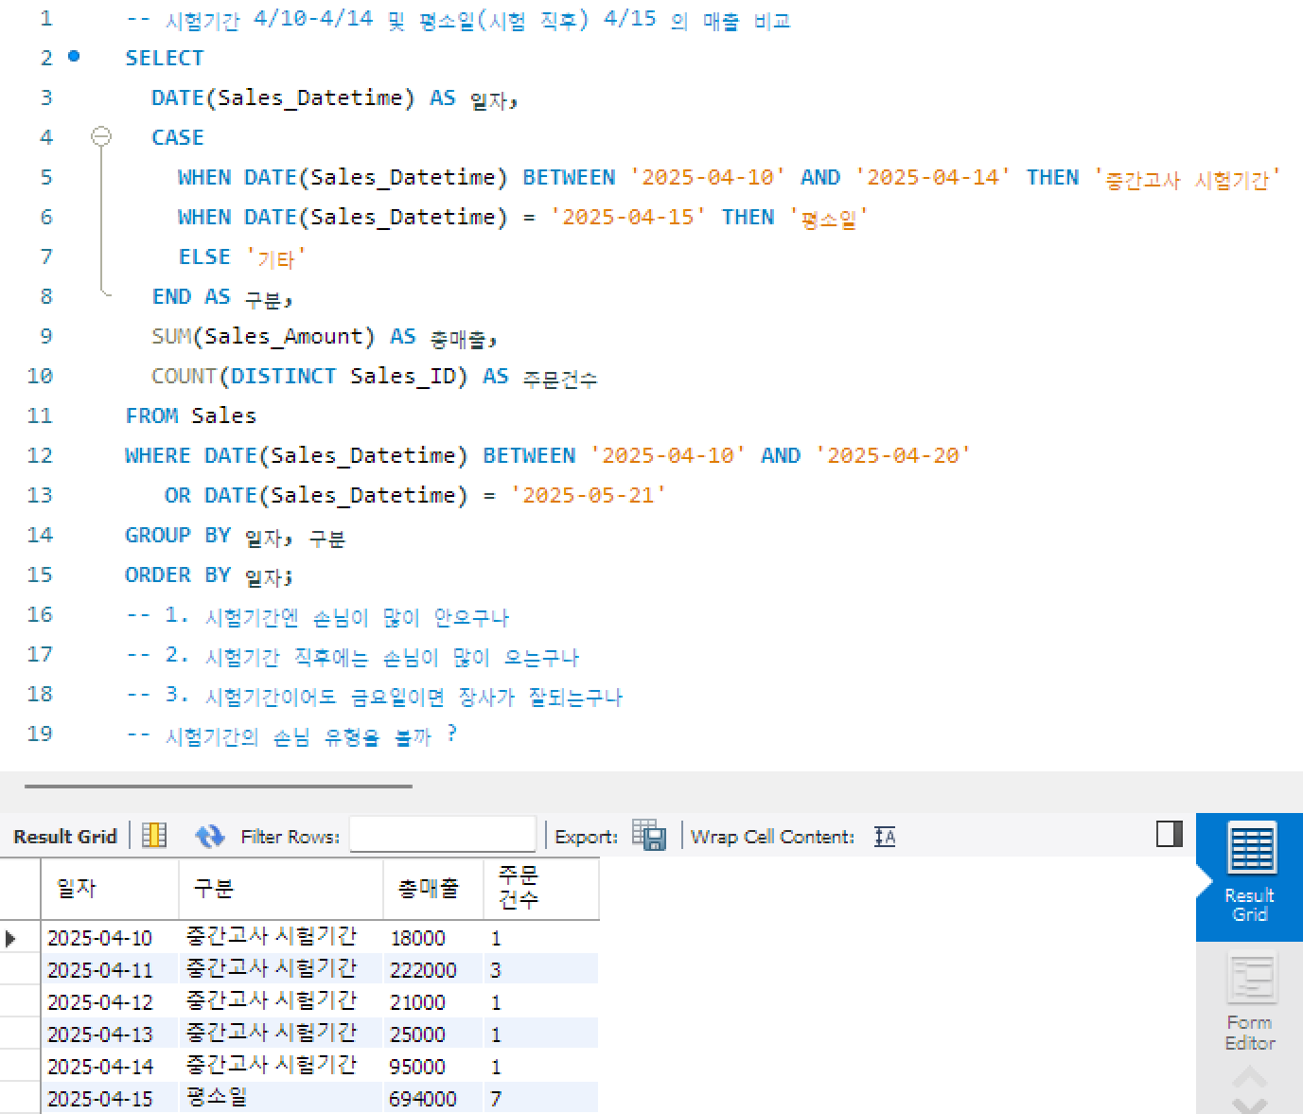Toggle the side panel visibility icon
Image resolution: width=1303 pixels, height=1114 pixels.
1170,834
